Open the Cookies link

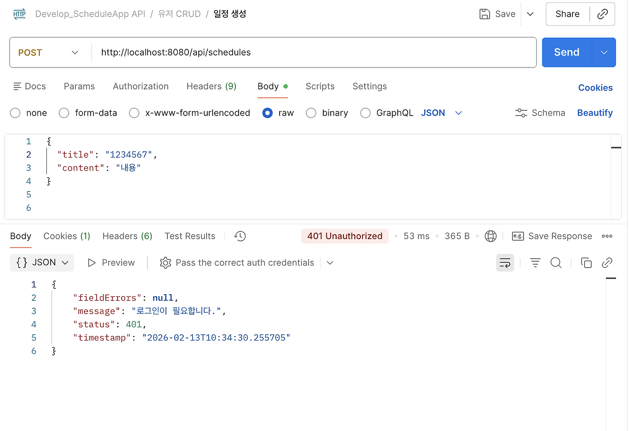(x=596, y=88)
